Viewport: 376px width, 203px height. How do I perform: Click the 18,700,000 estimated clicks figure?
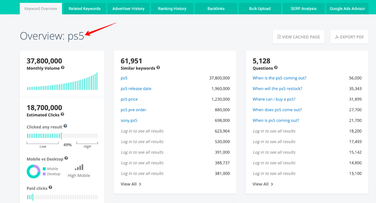pyautogui.click(x=44, y=108)
